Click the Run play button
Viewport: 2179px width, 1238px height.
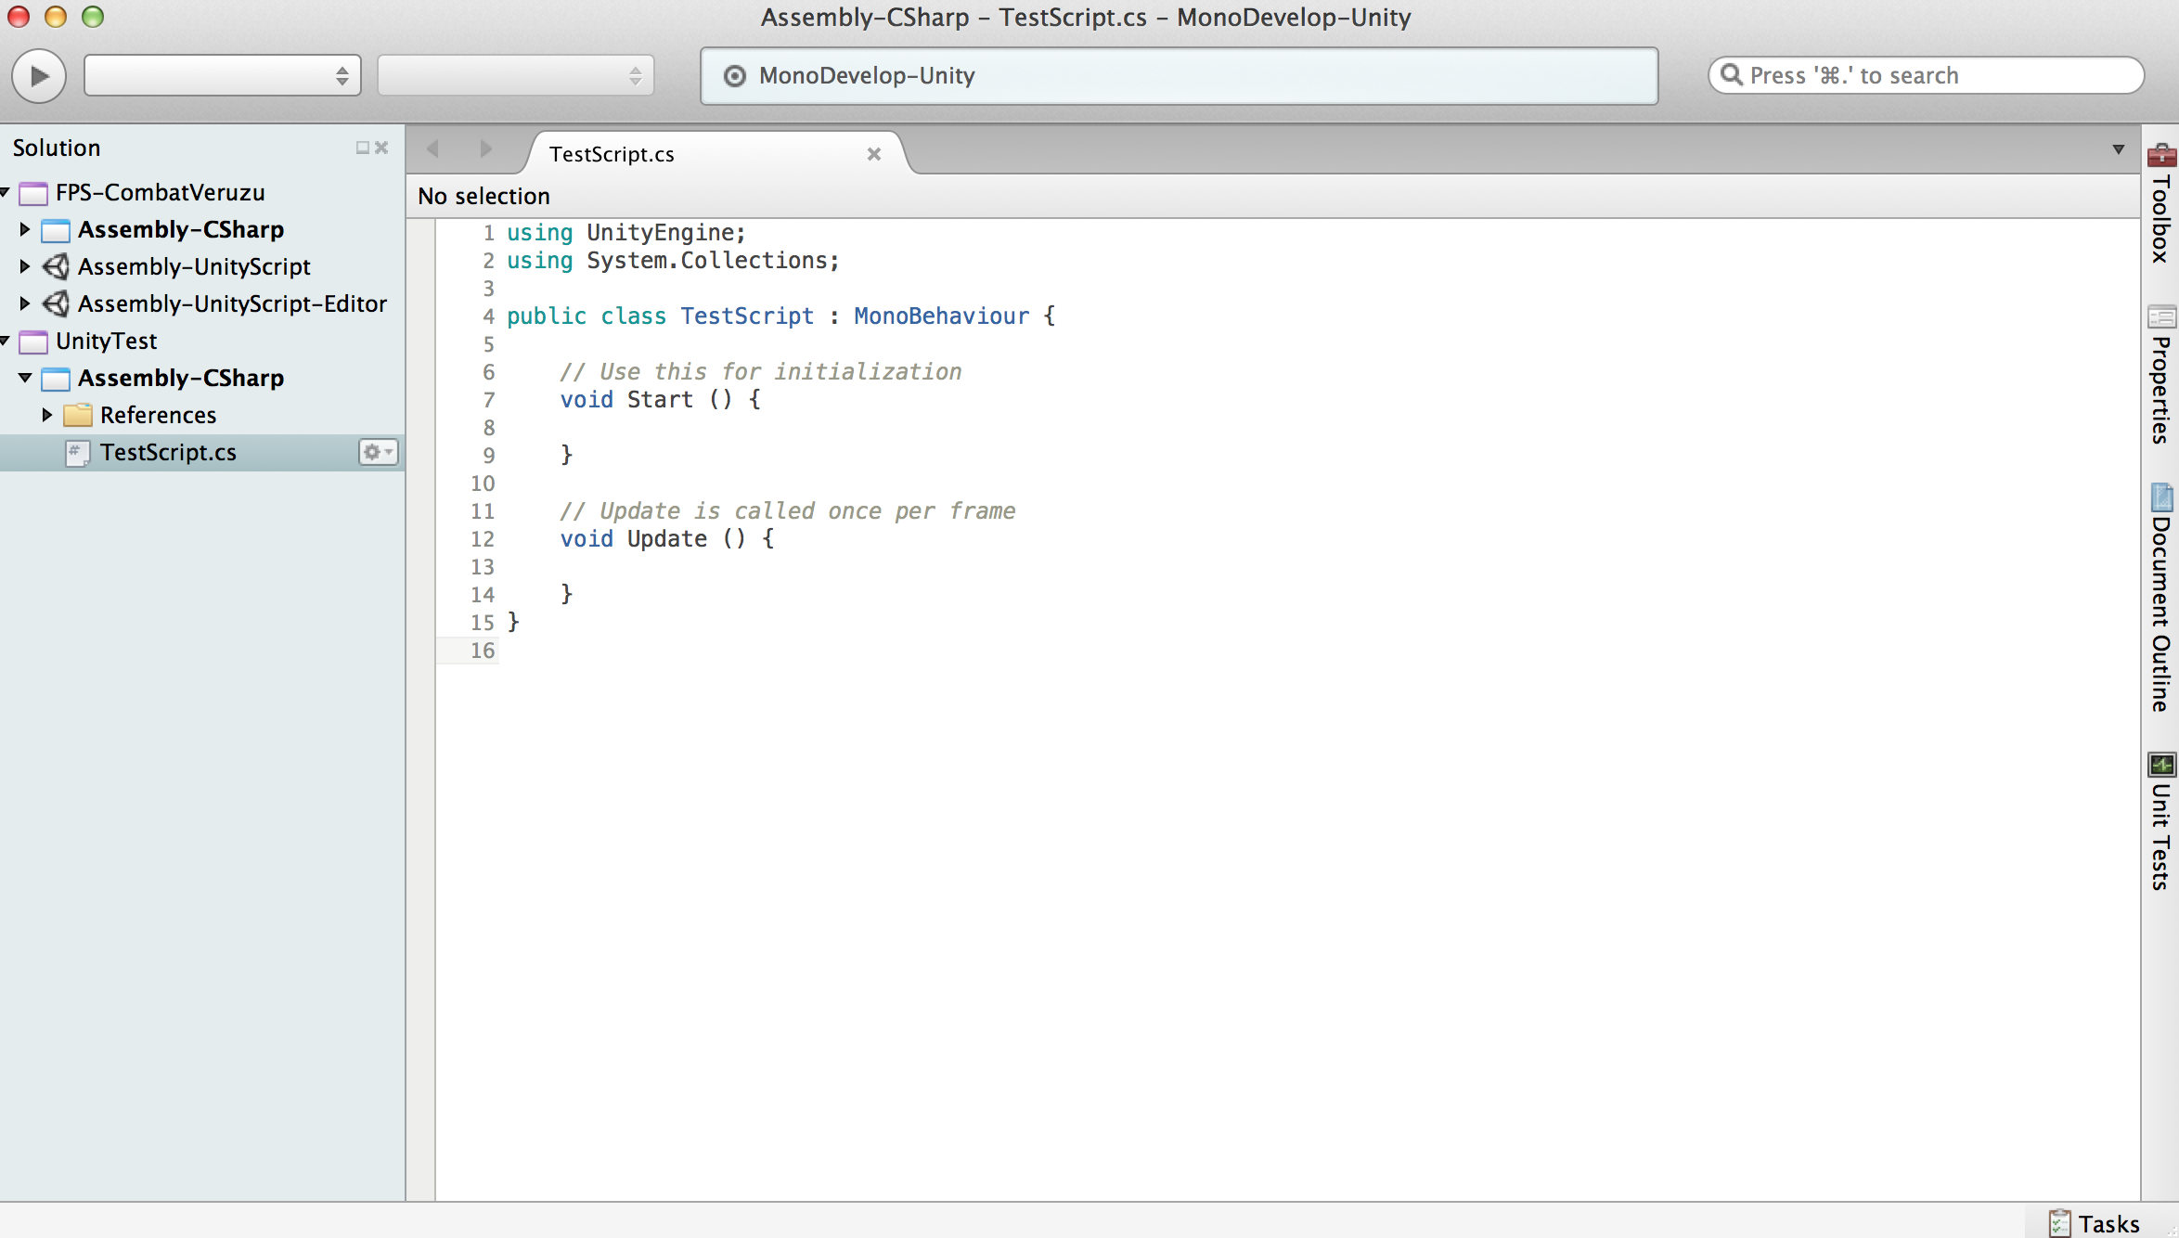click(x=38, y=75)
